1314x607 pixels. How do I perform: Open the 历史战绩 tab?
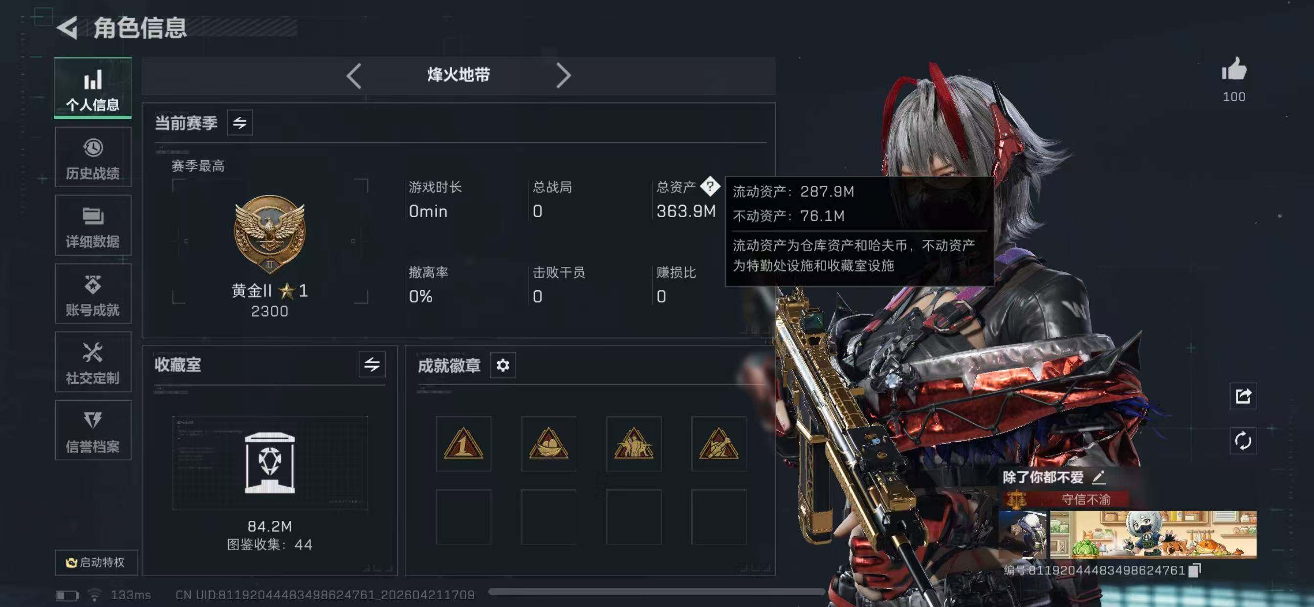point(93,158)
